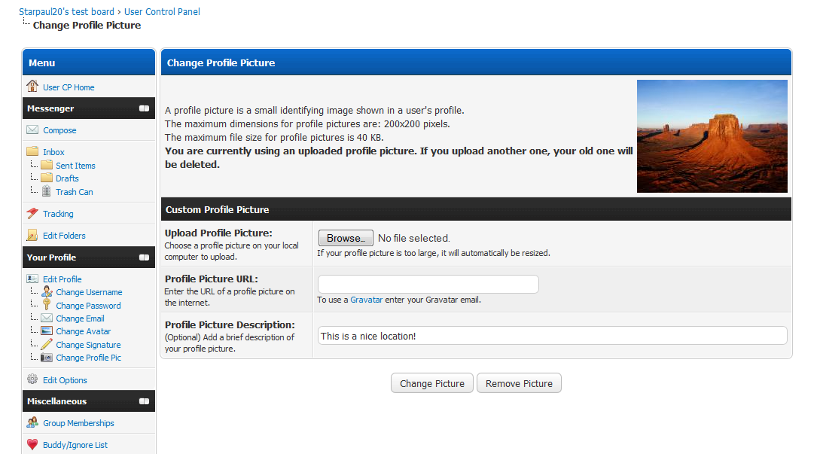820x454 pixels.
Task: Open the Group Memberships page
Action: tap(78, 423)
